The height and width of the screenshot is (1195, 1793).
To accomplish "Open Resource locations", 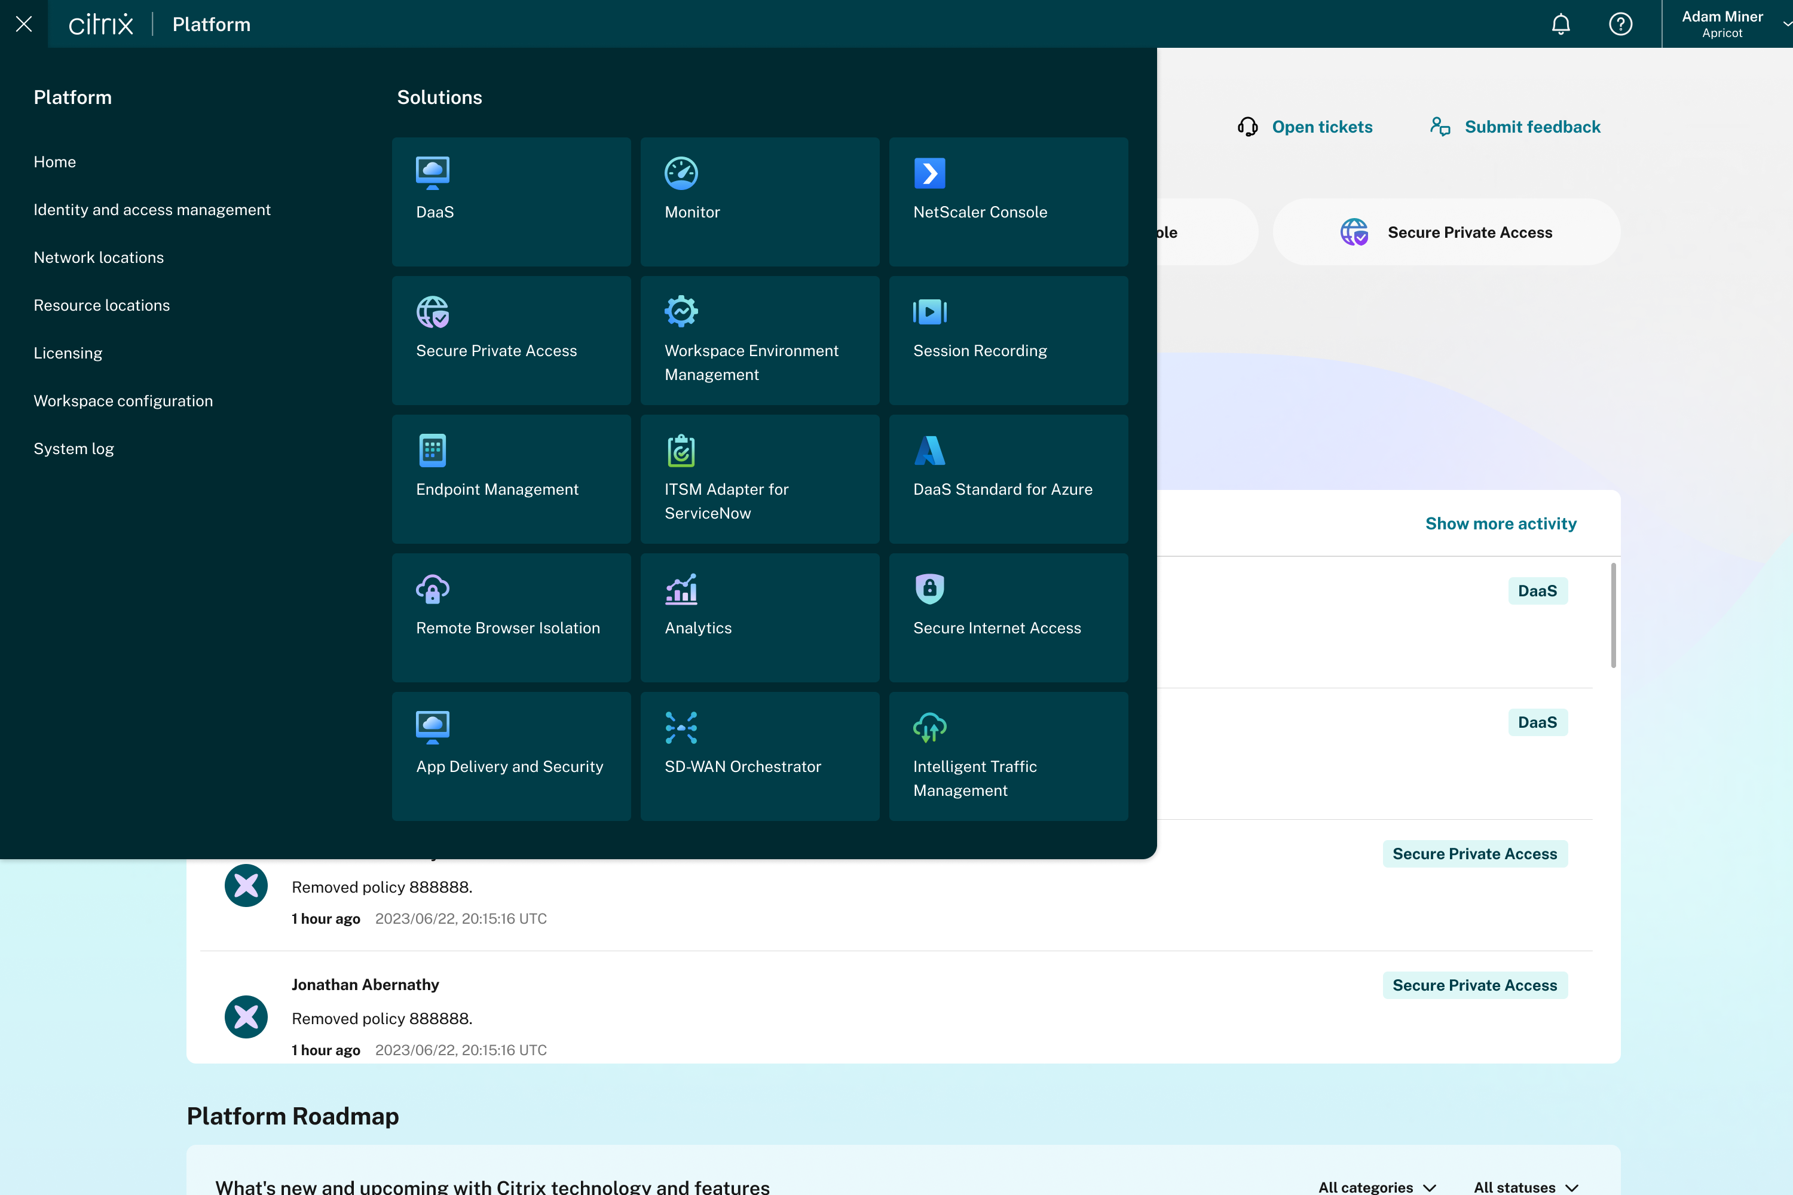I will click(x=102, y=305).
